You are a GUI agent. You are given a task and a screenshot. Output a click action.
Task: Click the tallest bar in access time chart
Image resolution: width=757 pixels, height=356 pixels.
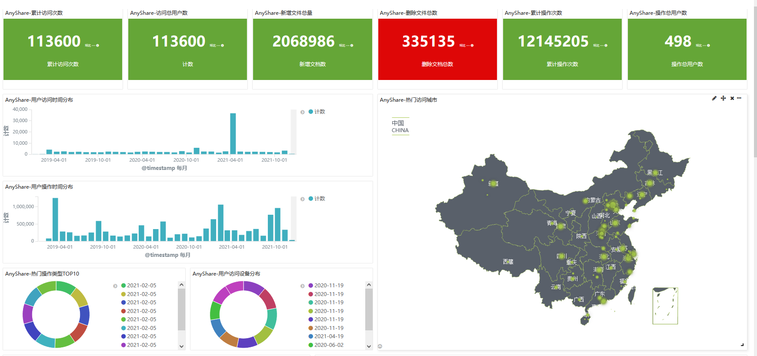[233, 133]
